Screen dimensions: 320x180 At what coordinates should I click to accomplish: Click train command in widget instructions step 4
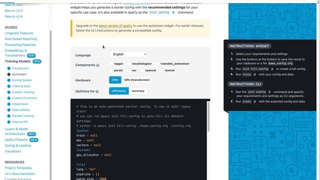(x=246, y=74)
